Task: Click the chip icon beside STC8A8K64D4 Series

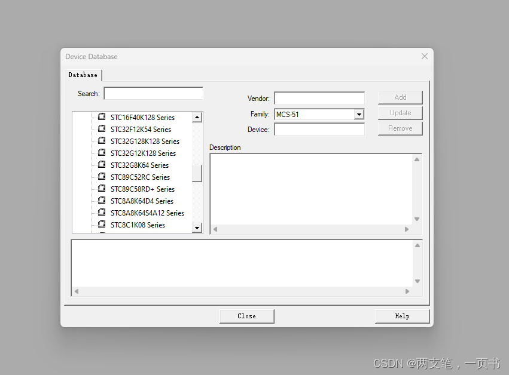Action: pos(102,201)
